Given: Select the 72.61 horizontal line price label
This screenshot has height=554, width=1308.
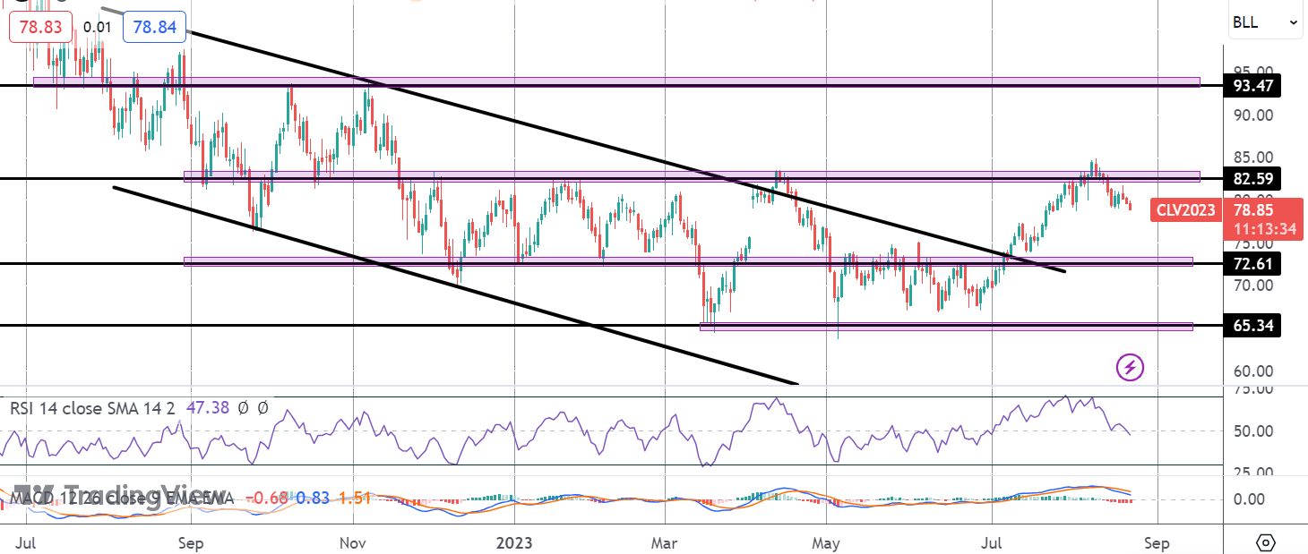Looking at the screenshot, I should coord(1253,263).
